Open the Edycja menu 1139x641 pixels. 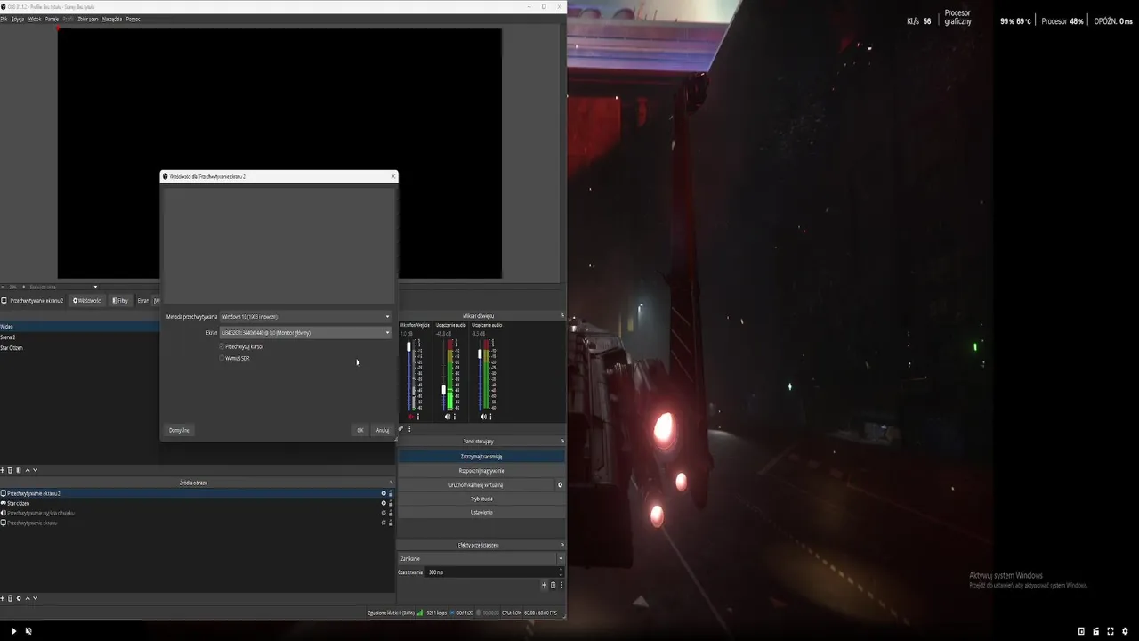click(17, 19)
